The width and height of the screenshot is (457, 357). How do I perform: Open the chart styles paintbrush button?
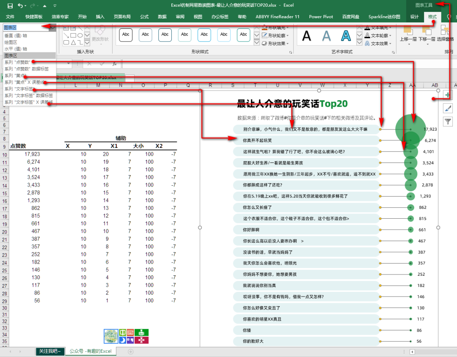[448, 108]
